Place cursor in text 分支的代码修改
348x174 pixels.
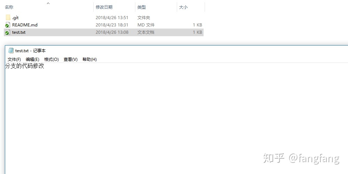(x=25, y=66)
